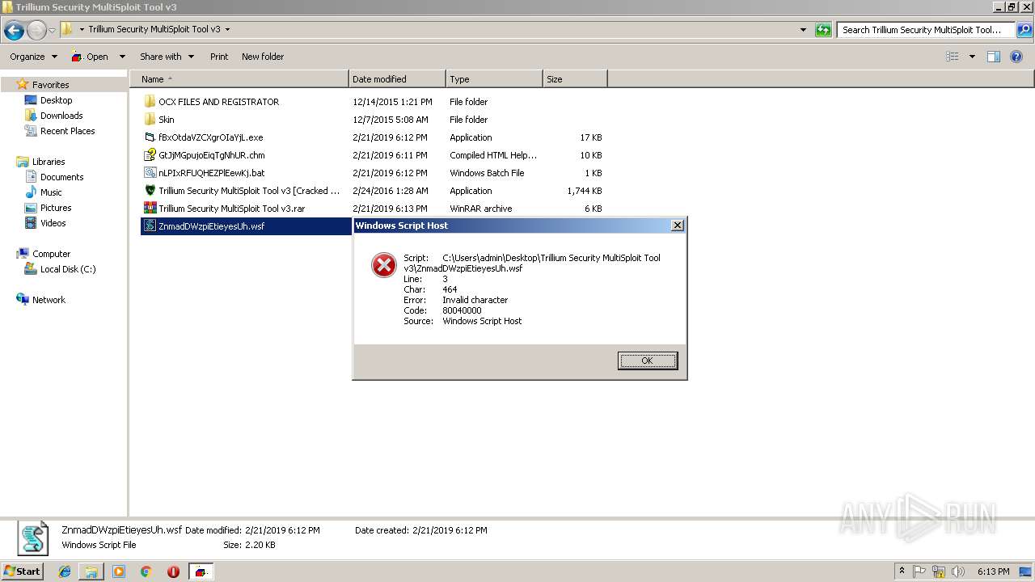Open Downloads under Favorites

coord(61,116)
